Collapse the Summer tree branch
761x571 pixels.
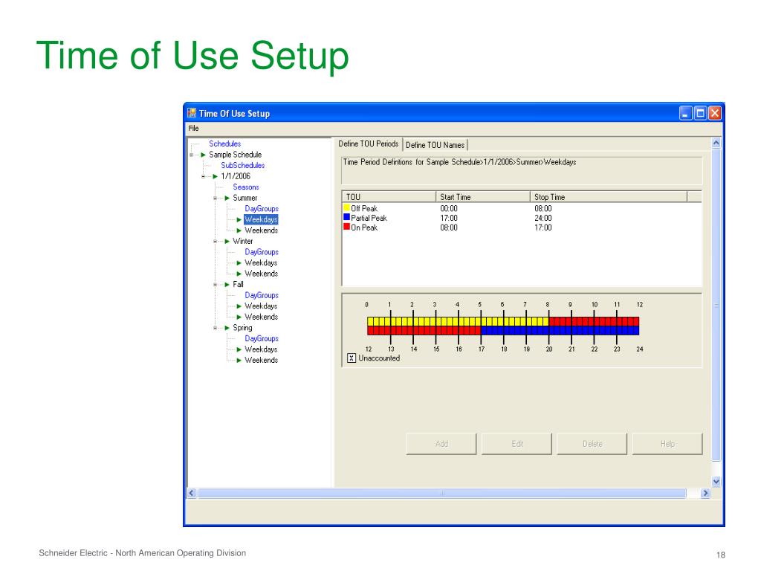click(x=213, y=198)
